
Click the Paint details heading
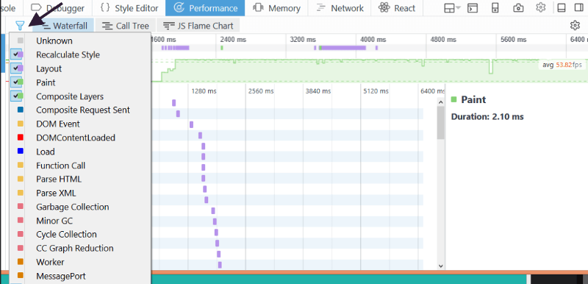pyautogui.click(x=473, y=99)
